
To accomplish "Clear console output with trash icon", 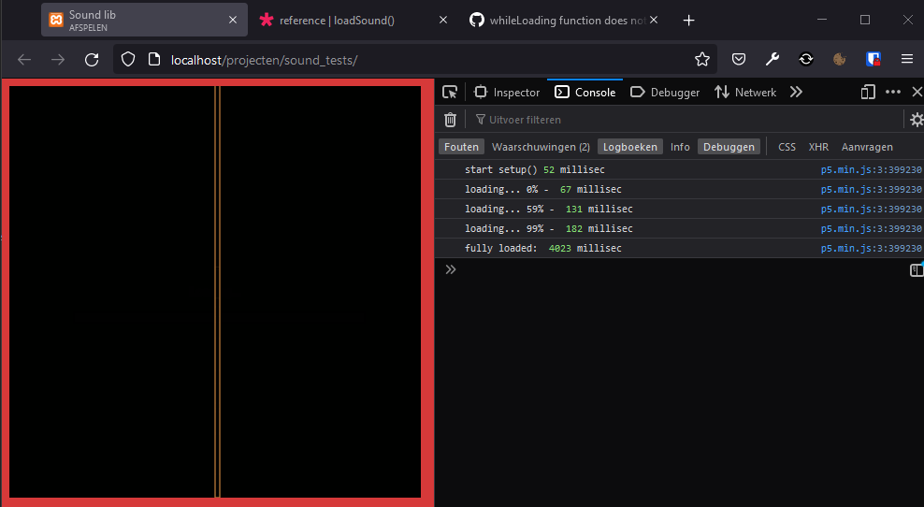I will tap(450, 120).
